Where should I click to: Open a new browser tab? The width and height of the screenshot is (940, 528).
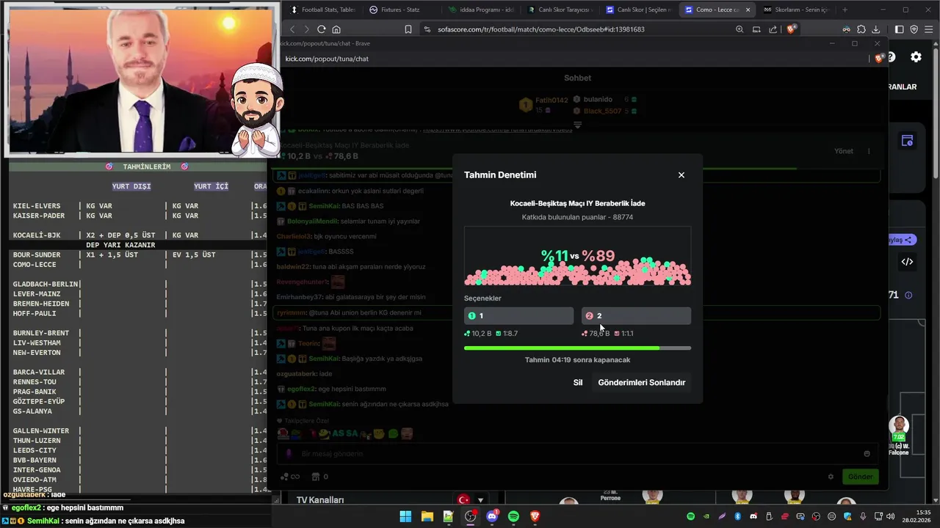pos(845,10)
